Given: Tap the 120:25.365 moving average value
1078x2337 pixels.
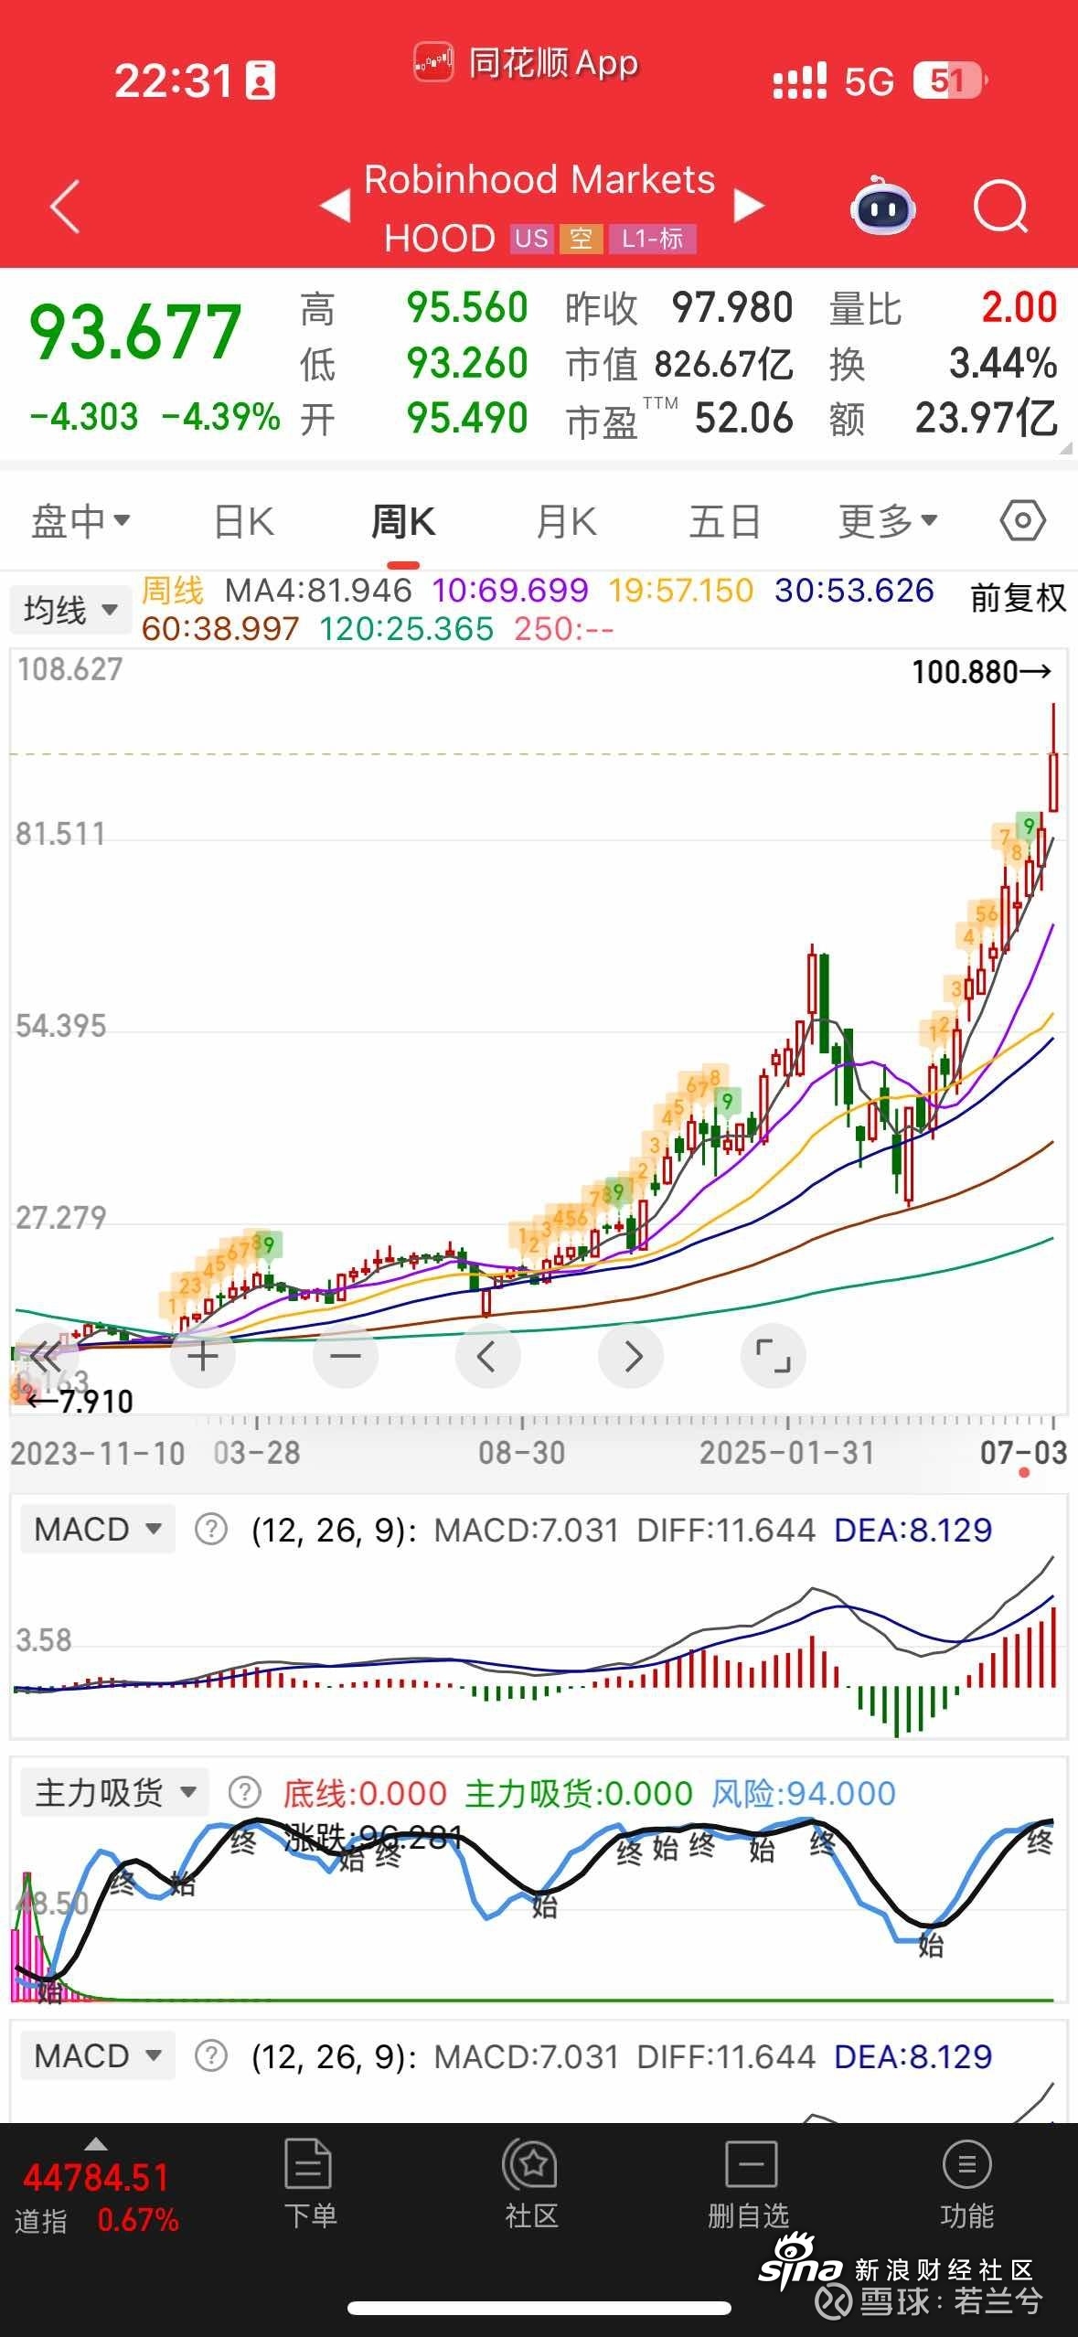Looking at the screenshot, I should 406,629.
